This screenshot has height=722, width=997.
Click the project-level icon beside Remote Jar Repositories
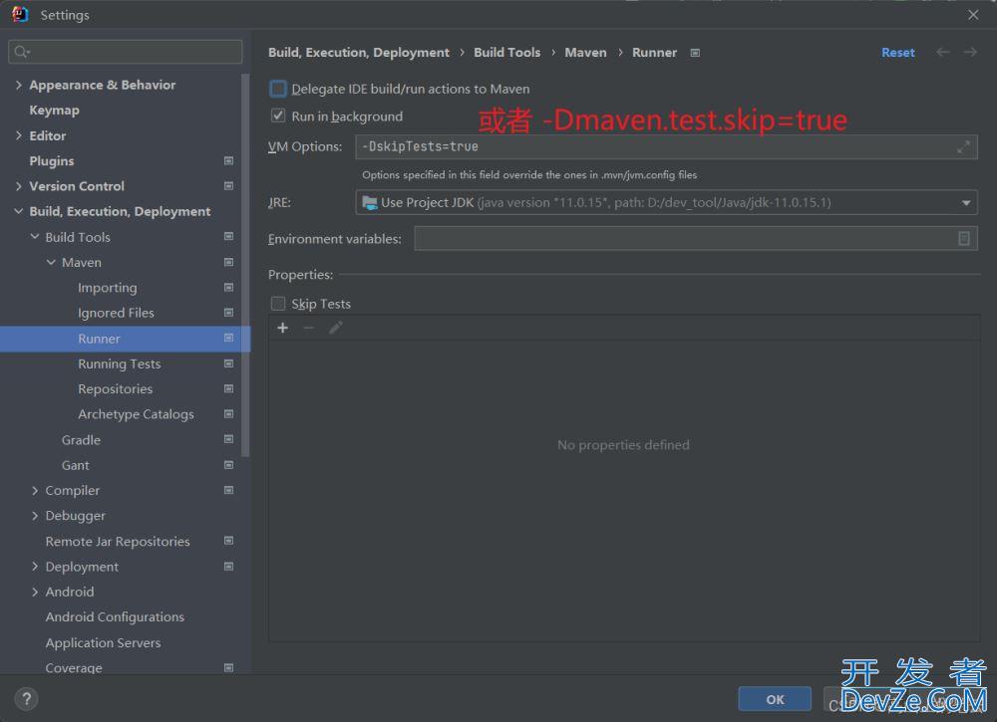point(229,541)
